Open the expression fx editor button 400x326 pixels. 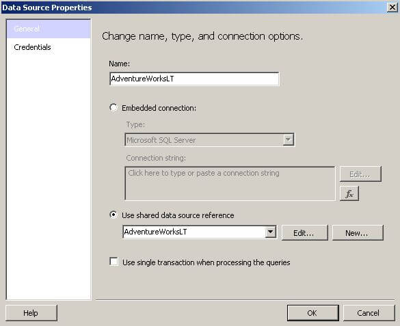[349, 193]
